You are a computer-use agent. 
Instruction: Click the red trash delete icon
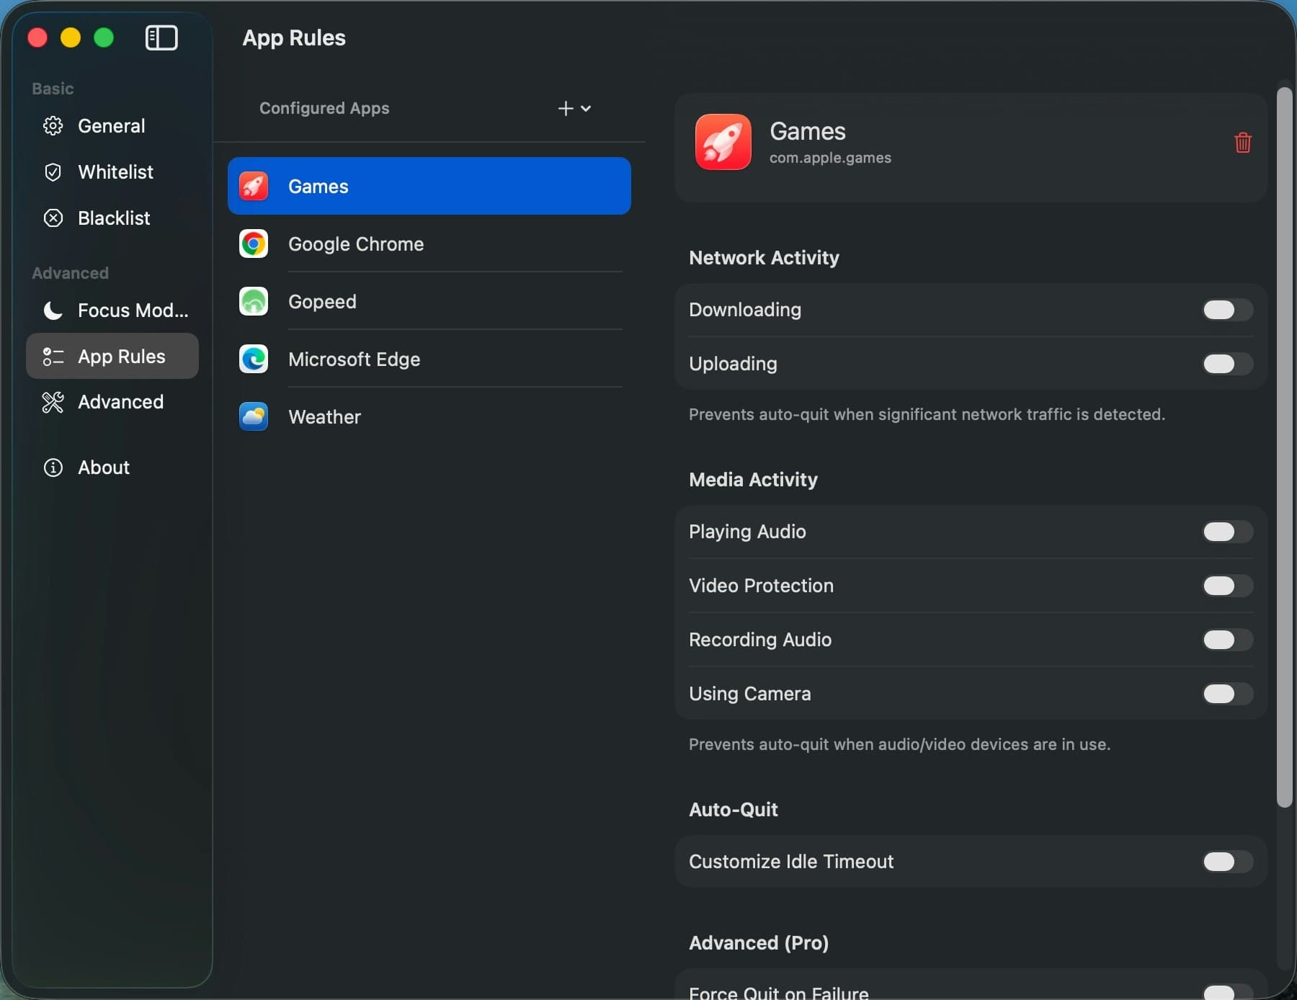pyautogui.click(x=1242, y=143)
